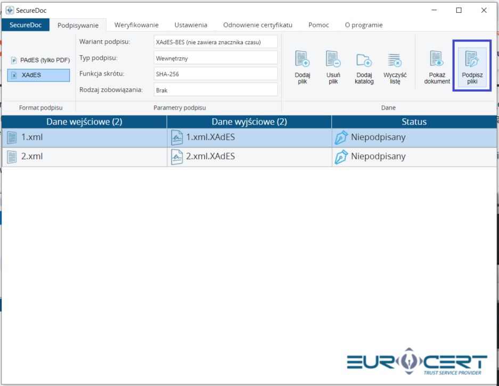Open the Pomoc tab

click(318, 25)
